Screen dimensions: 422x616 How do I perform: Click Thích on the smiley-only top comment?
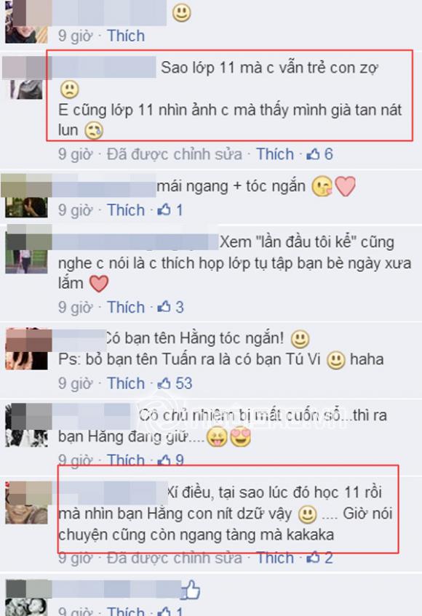click(126, 36)
